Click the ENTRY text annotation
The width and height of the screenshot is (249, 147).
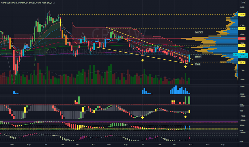click(198, 57)
